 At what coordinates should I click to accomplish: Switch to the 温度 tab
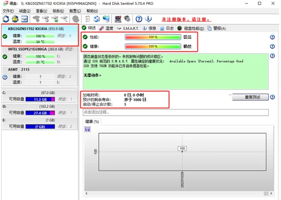(x=106, y=28)
